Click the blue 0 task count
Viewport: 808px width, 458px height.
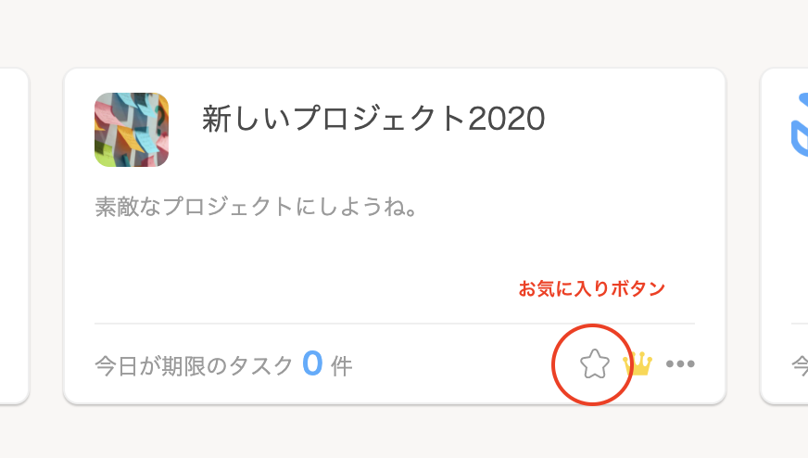pos(312,363)
